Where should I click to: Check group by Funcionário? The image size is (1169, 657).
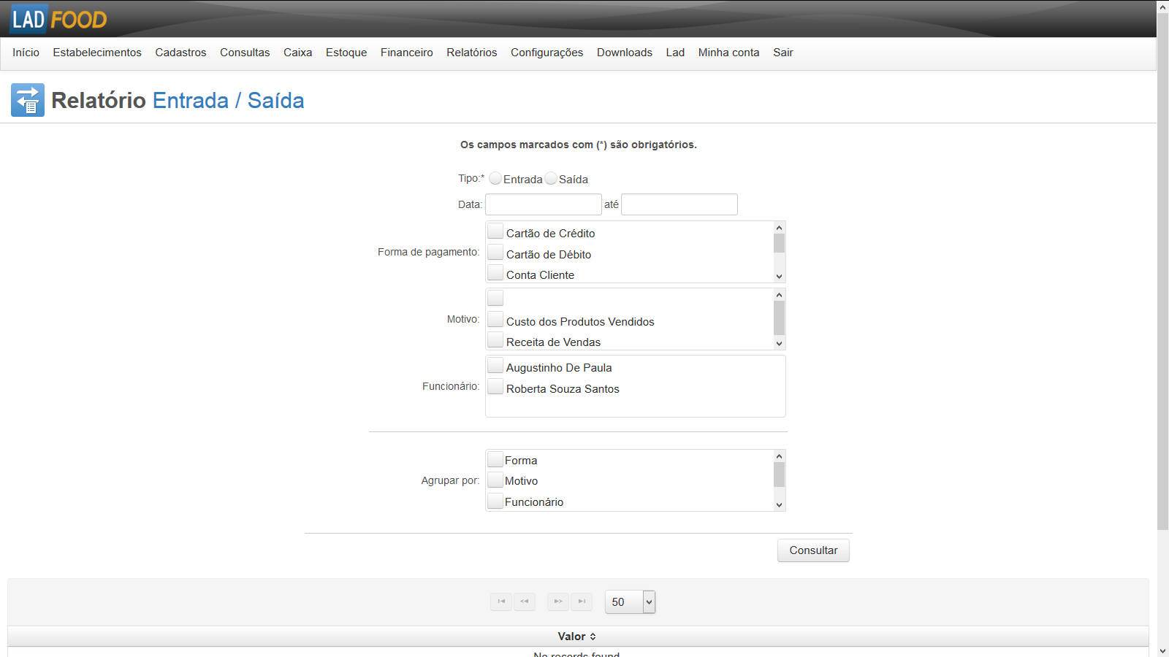click(x=495, y=501)
